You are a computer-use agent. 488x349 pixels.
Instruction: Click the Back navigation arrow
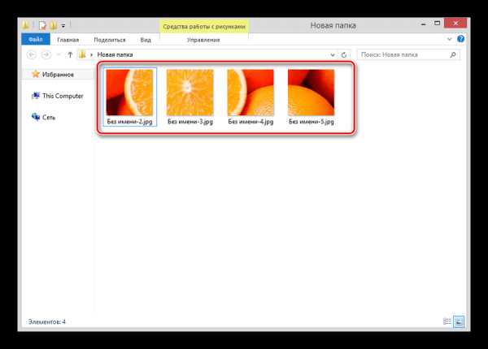(x=32, y=55)
